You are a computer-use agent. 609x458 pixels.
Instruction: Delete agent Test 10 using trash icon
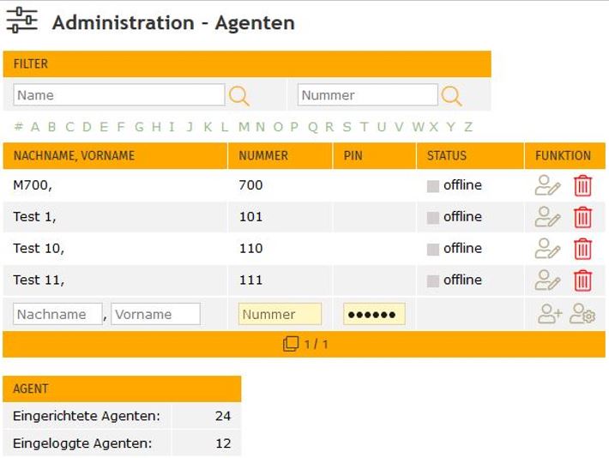coord(582,249)
